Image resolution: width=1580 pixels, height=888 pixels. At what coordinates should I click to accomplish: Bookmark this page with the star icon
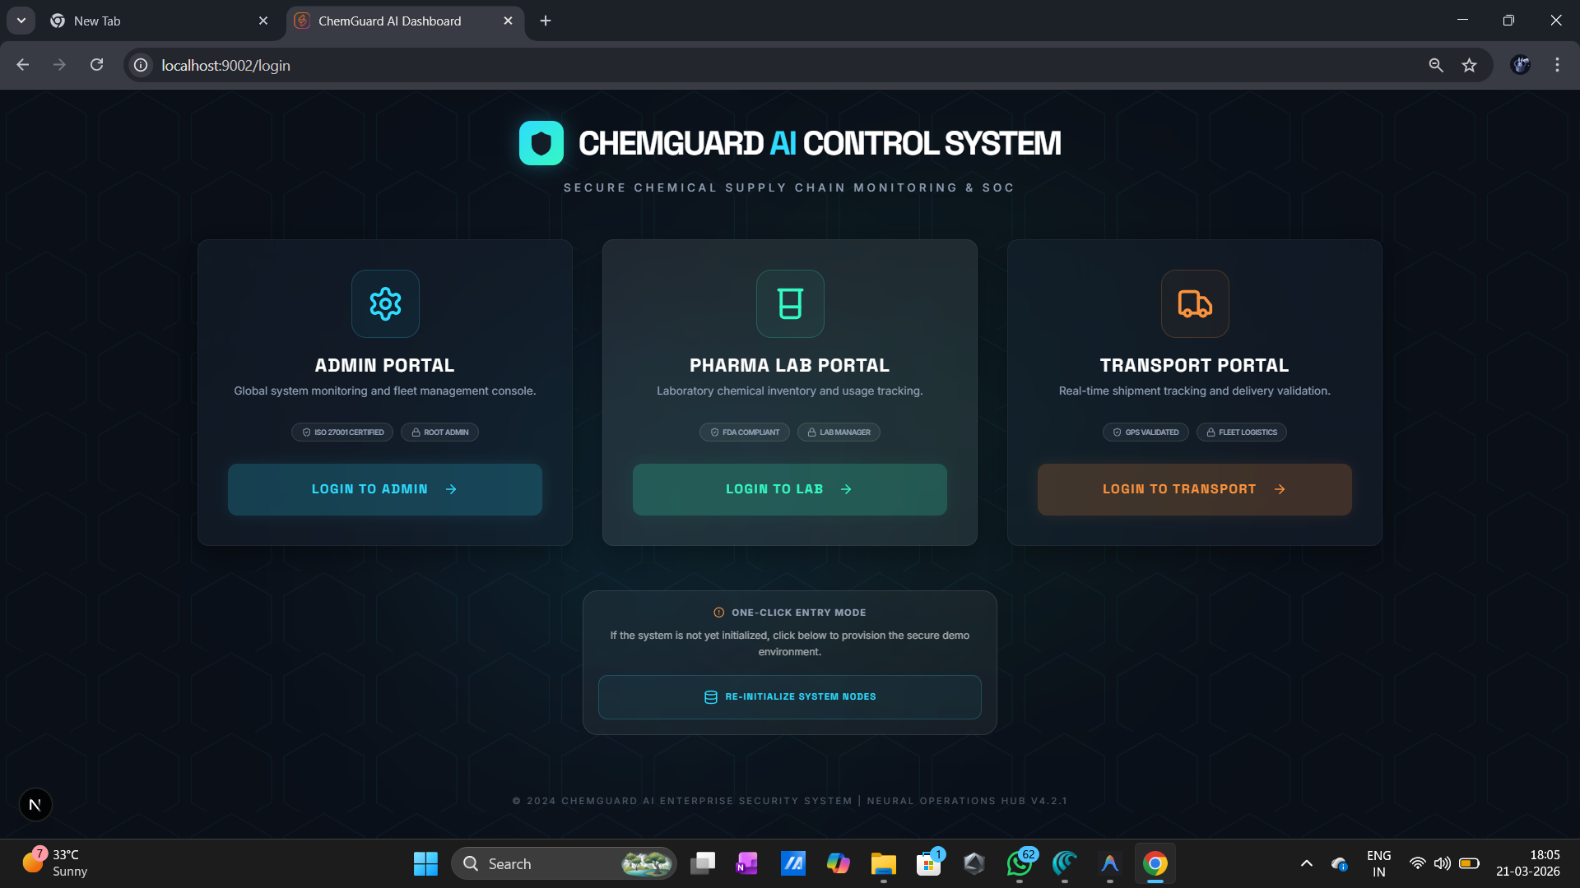tap(1470, 65)
